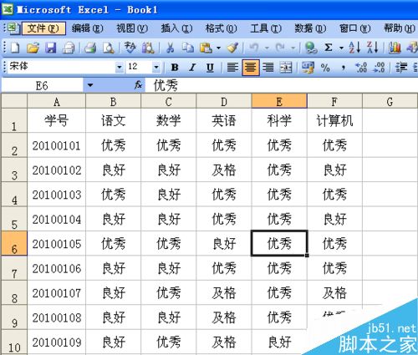Click the fx Insert Function icon

138,85
